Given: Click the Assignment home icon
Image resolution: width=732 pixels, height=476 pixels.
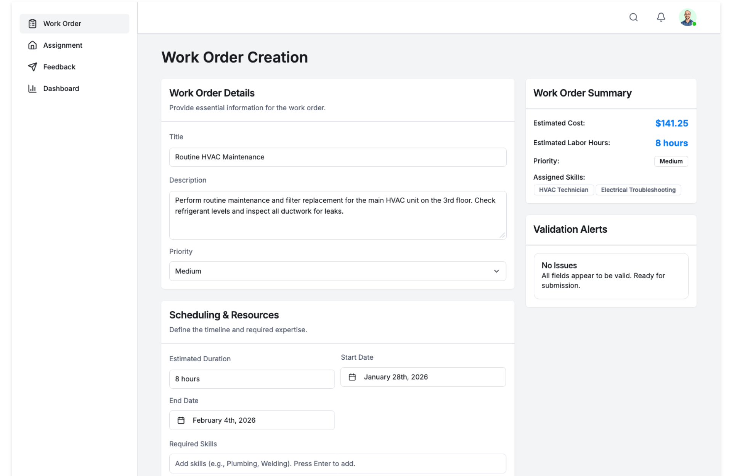Looking at the screenshot, I should click(x=32, y=45).
